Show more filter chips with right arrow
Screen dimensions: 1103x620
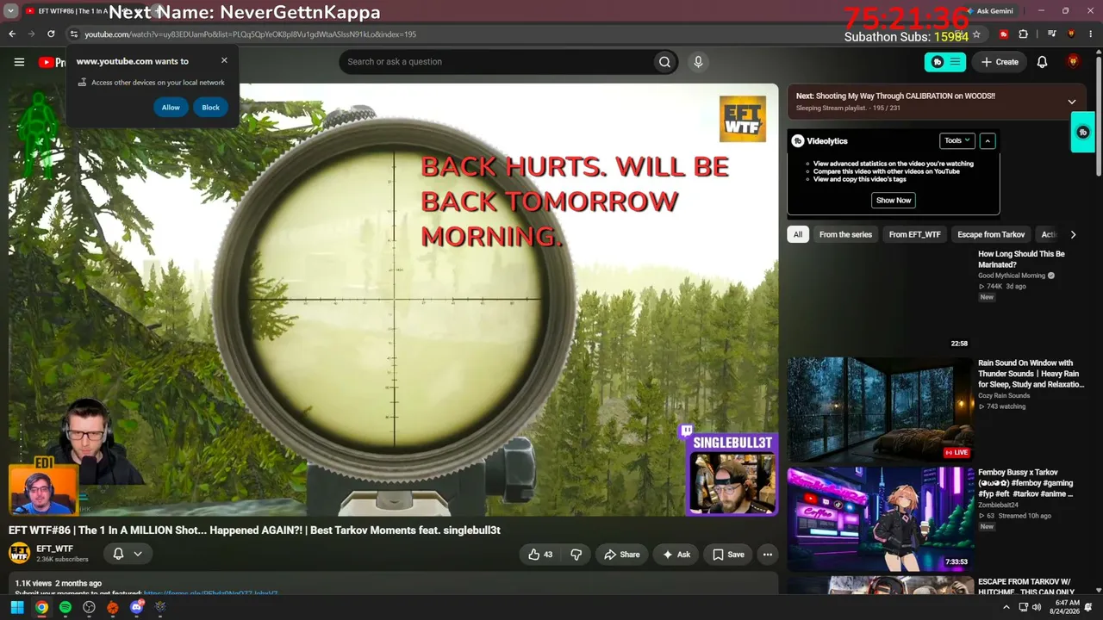click(x=1073, y=234)
